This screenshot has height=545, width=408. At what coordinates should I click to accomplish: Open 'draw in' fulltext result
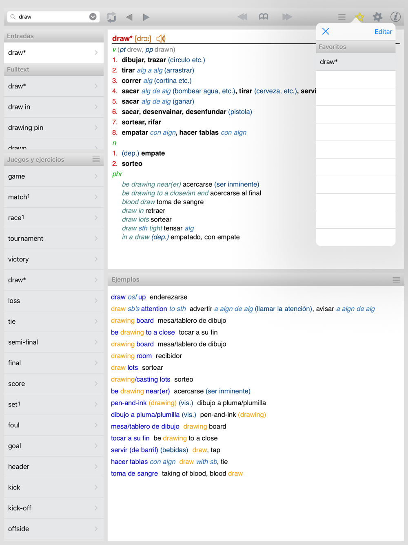click(54, 107)
